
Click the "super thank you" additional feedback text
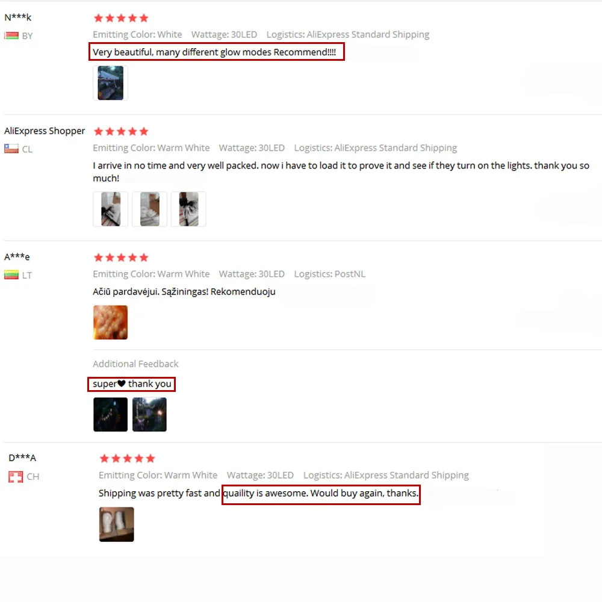coord(132,384)
